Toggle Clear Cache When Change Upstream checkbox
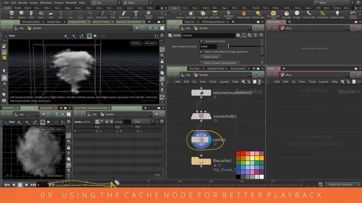The width and height of the screenshot is (362, 203). [201, 51]
